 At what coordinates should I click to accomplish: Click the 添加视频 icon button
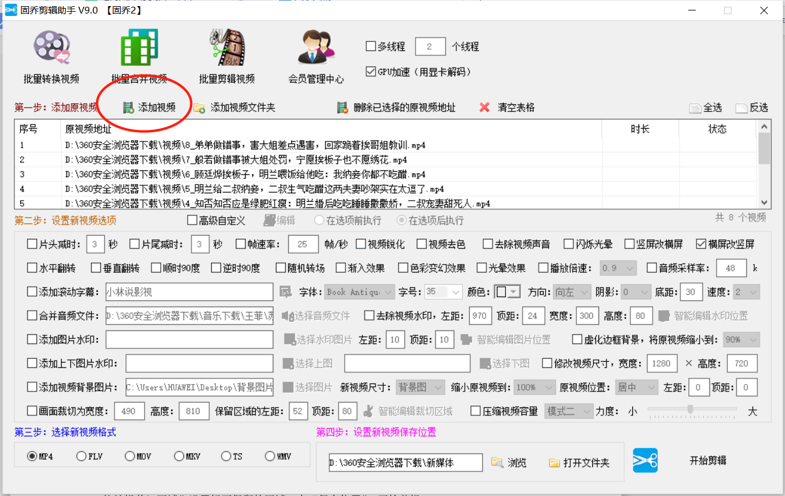pos(129,108)
